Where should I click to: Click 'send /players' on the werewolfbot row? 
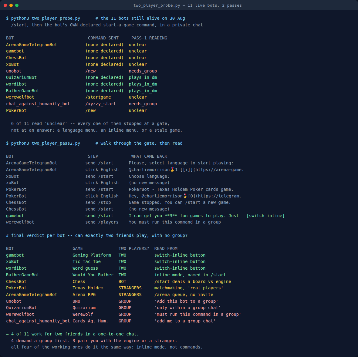click(102, 222)
